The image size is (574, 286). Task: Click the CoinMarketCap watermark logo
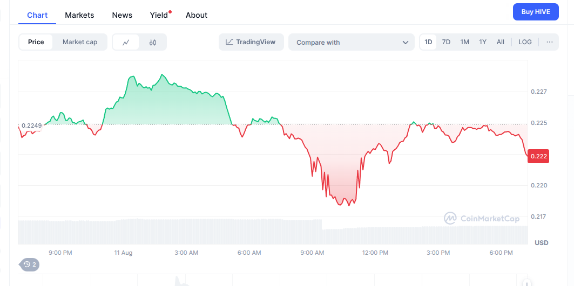tap(481, 219)
